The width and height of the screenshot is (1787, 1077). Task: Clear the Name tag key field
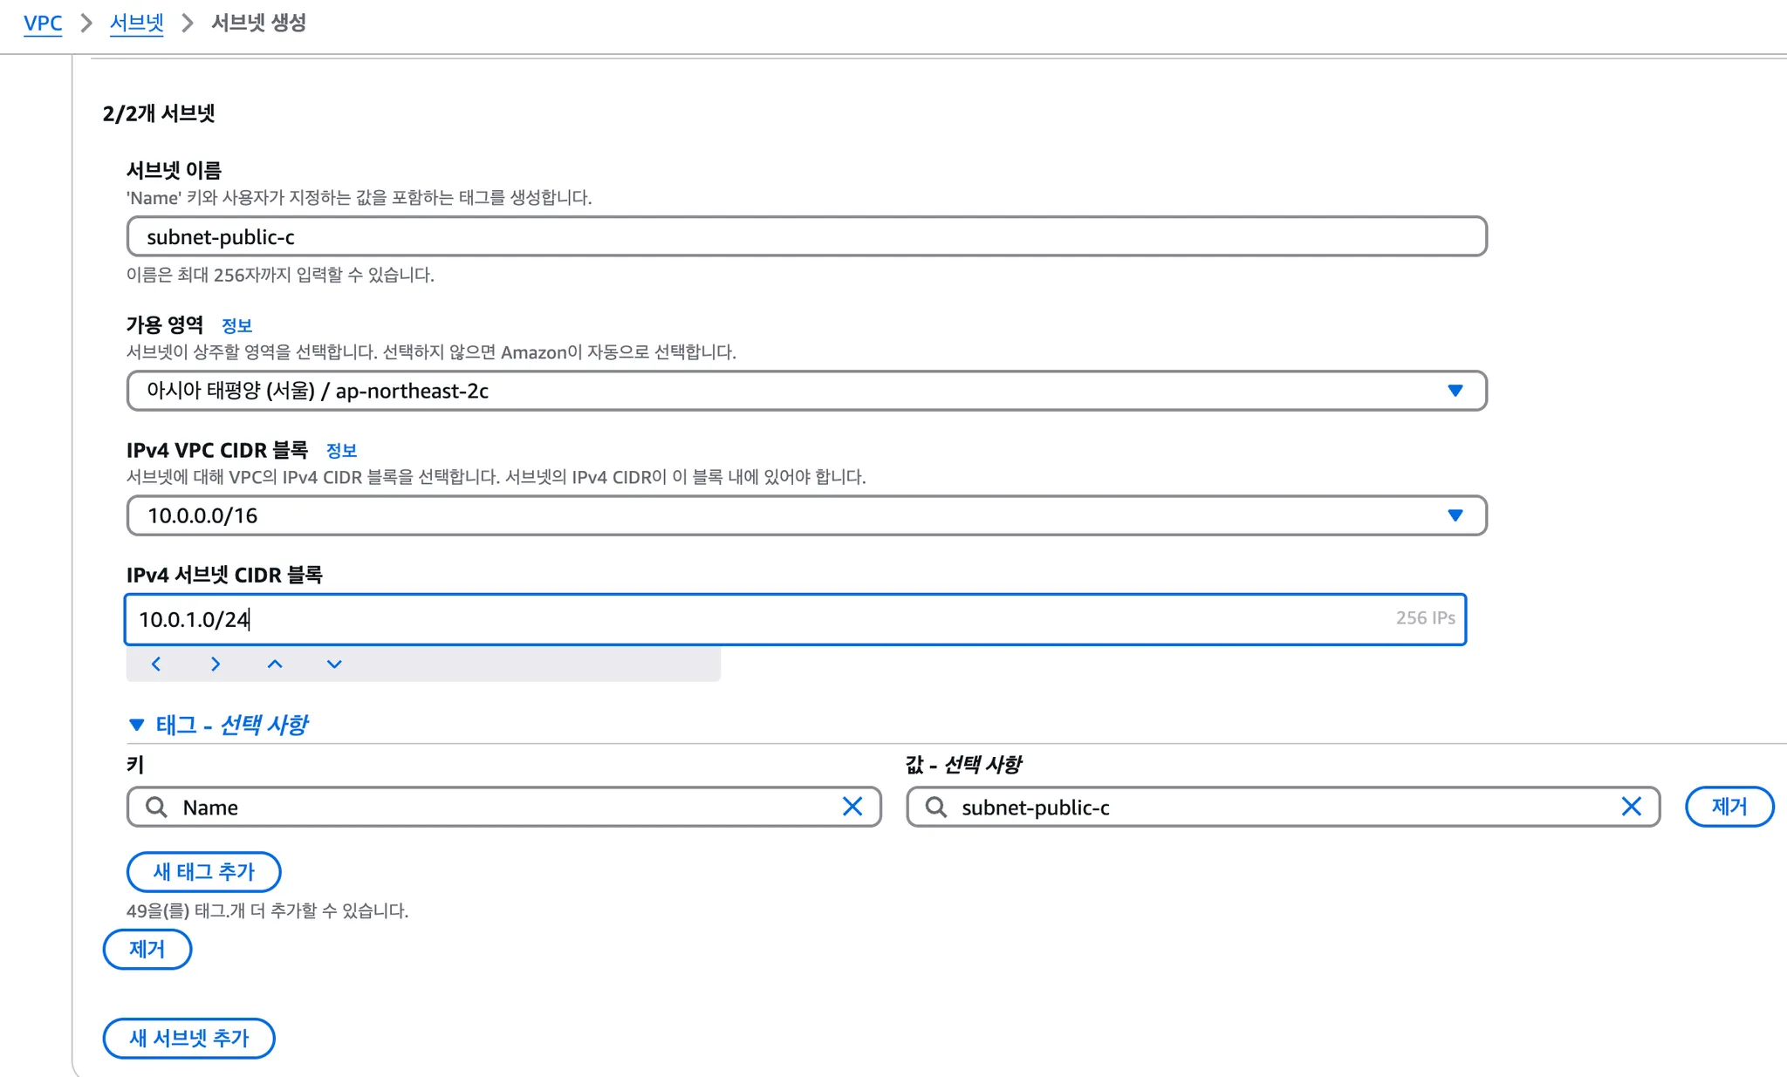tap(852, 807)
